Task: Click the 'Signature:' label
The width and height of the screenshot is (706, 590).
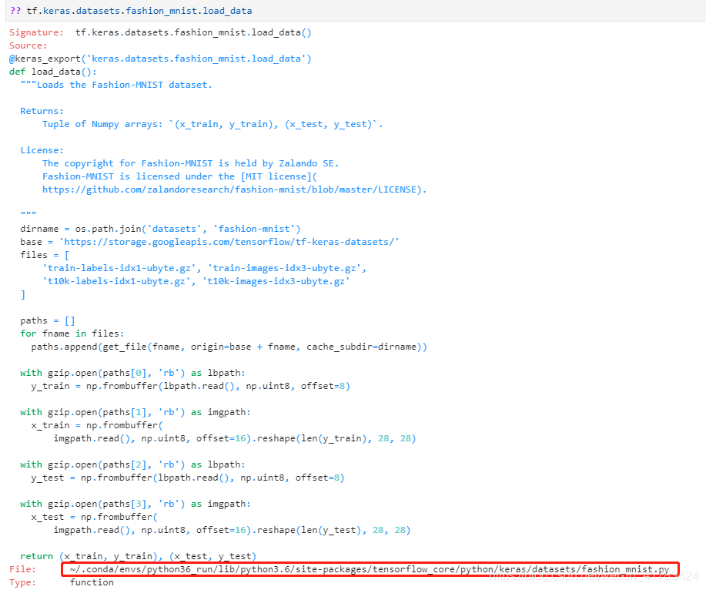Action: [36, 32]
